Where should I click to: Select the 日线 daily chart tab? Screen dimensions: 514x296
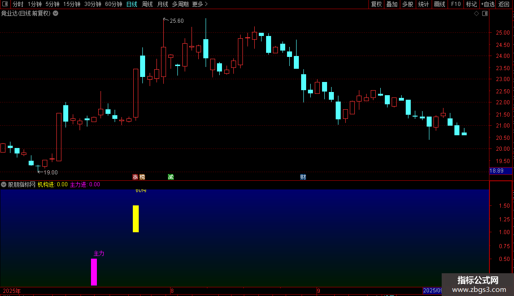point(132,4)
